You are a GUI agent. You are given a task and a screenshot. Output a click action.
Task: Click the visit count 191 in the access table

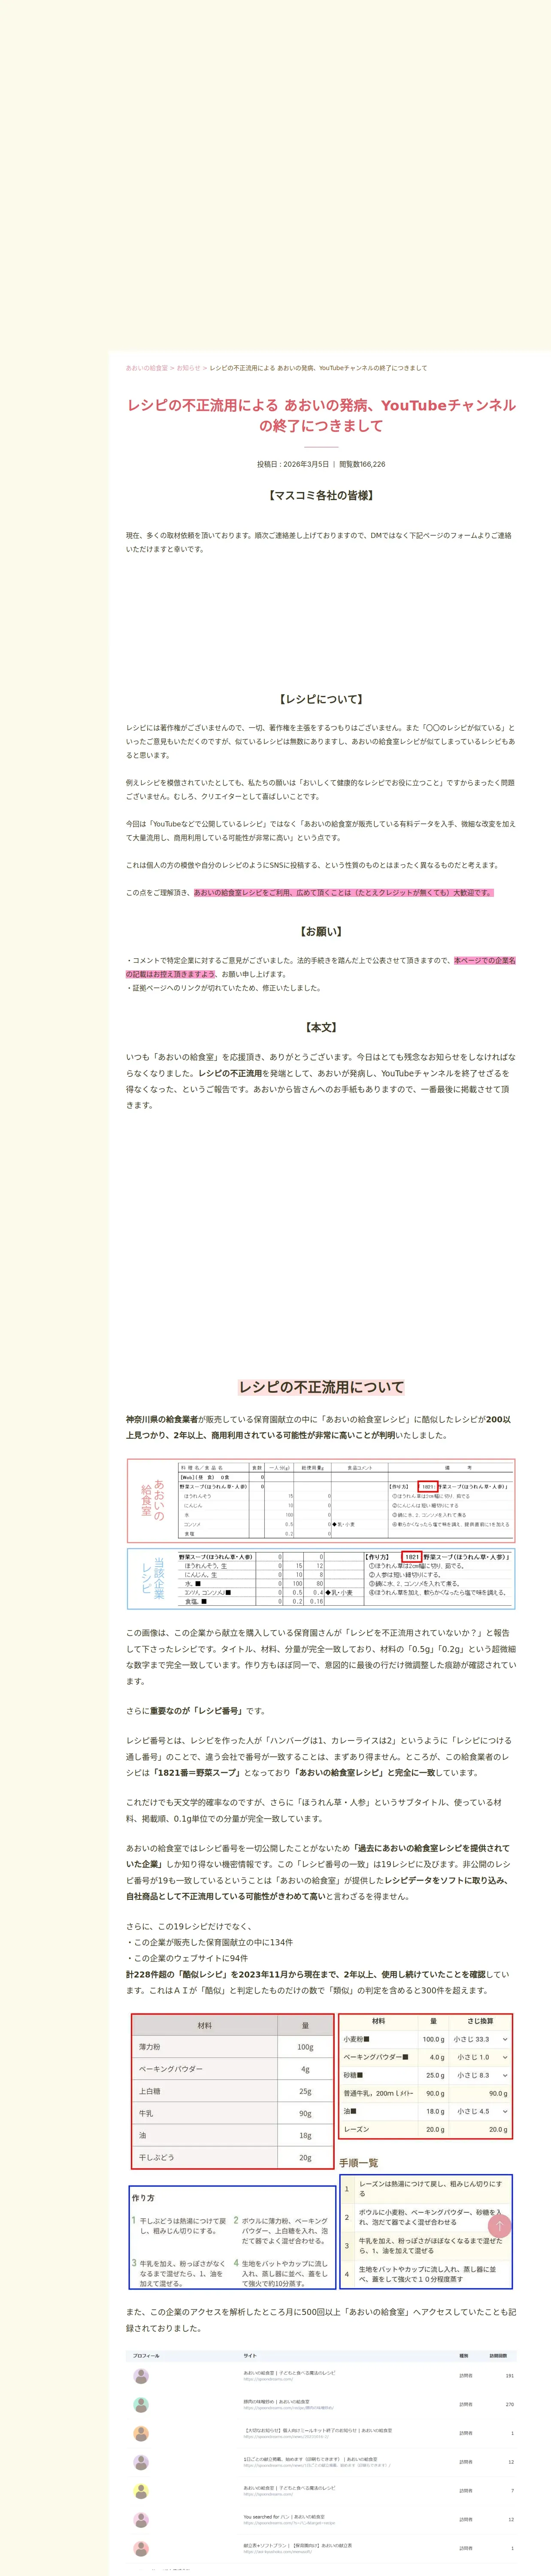509,2376
